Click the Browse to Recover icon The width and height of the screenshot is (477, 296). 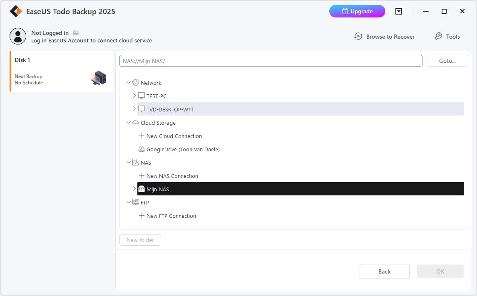pyautogui.click(x=358, y=37)
